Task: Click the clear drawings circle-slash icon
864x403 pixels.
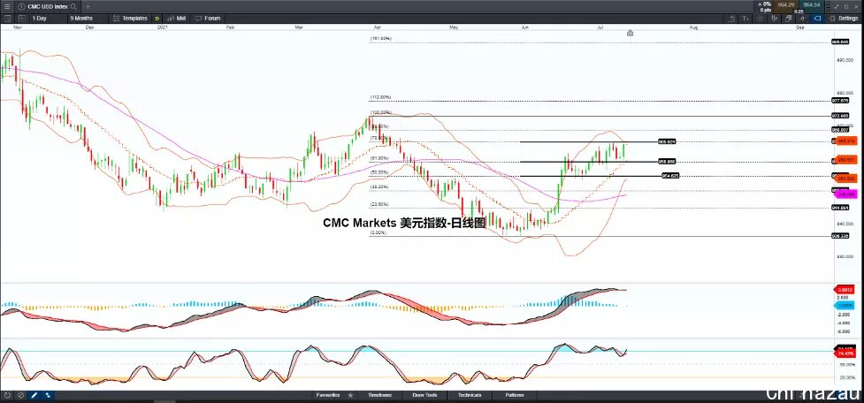Action: [x=21, y=395]
